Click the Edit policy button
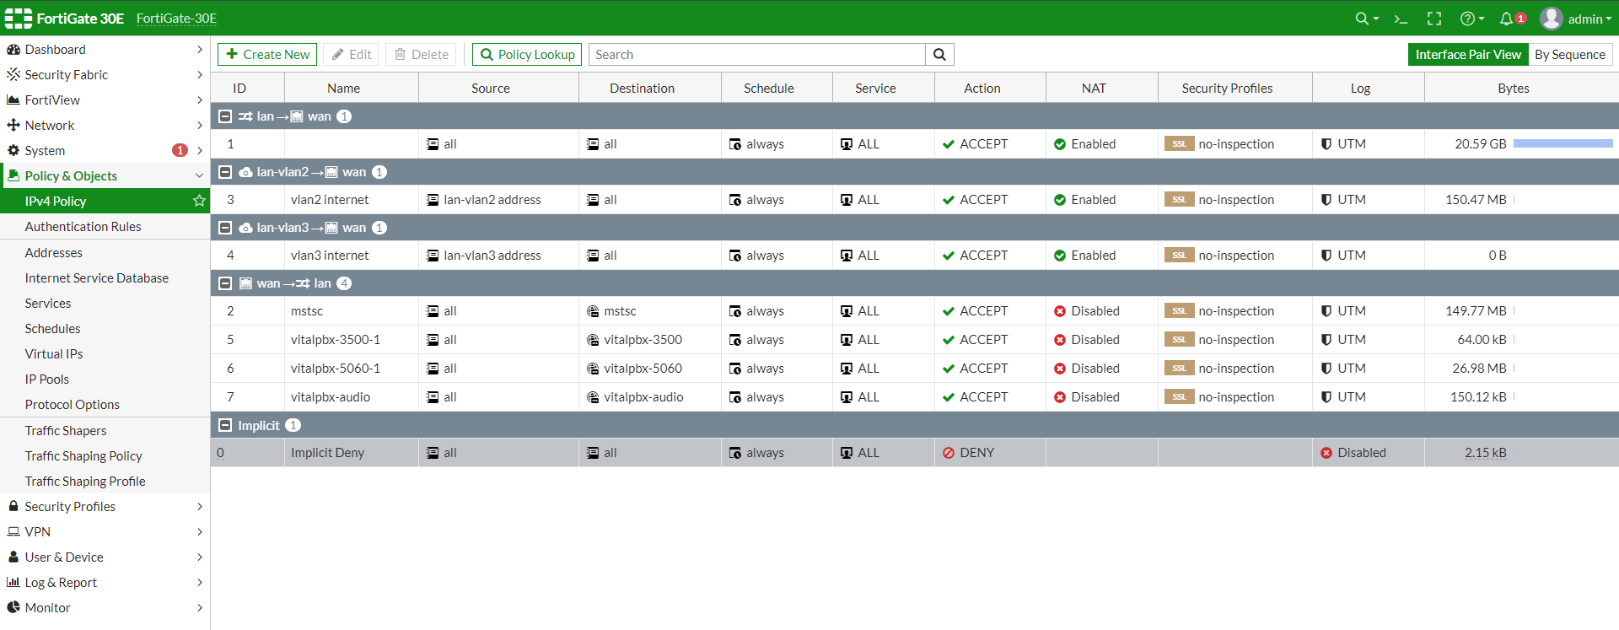 pyautogui.click(x=351, y=55)
